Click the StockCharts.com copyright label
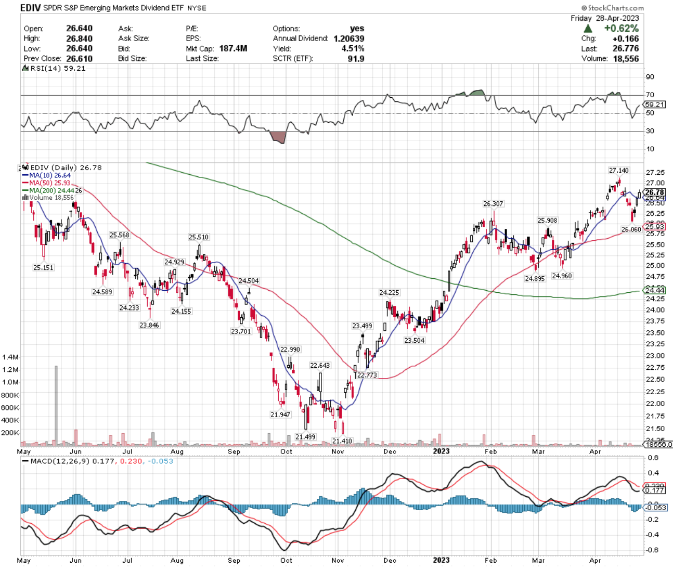Screen dimensions: 673x569 (x=613, y=8)
